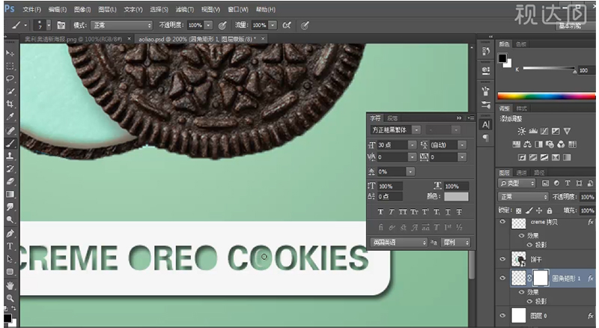Filter layers by type layers (T icon)
Image resolution: width=599 pixels, height=328 pixels.
(x=568, y=183)
